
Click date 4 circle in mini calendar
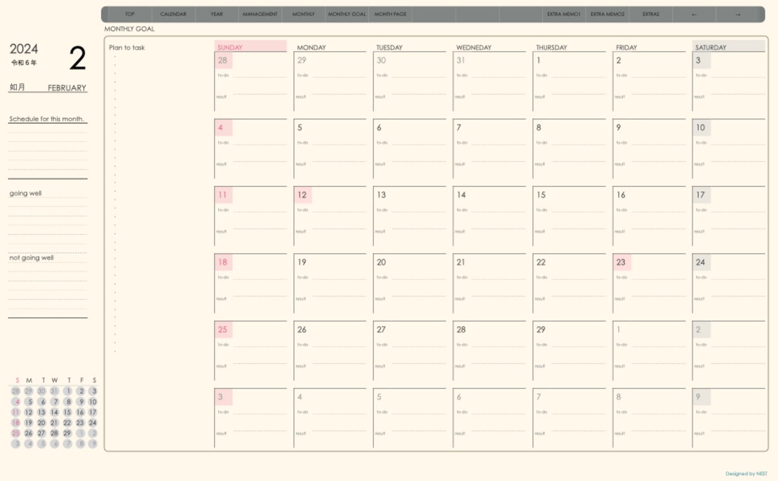[16, 402]
